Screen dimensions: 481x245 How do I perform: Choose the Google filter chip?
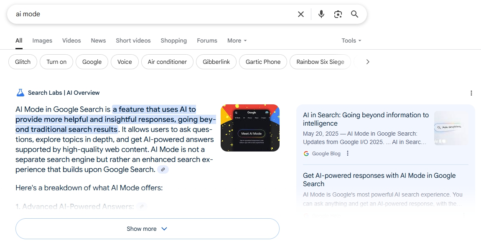coord(92,62)
